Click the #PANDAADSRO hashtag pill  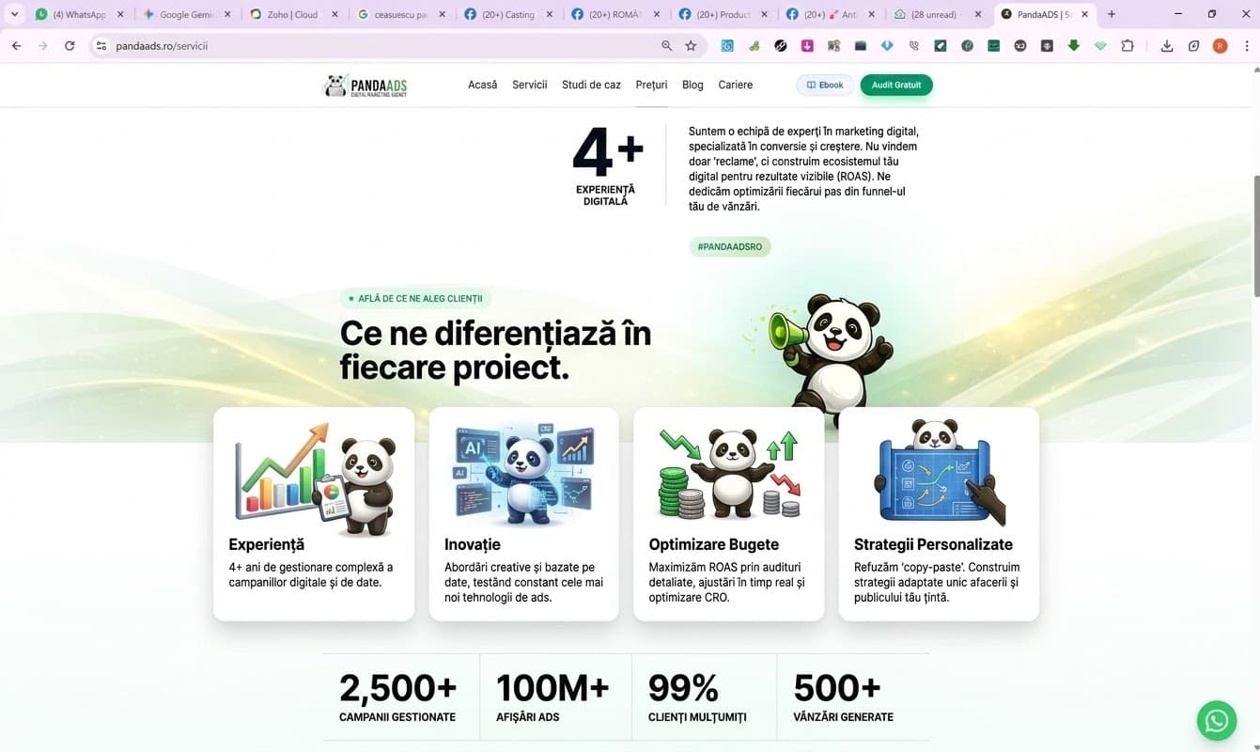[730, 246]
